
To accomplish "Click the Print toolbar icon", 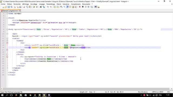I will [20, 7].
